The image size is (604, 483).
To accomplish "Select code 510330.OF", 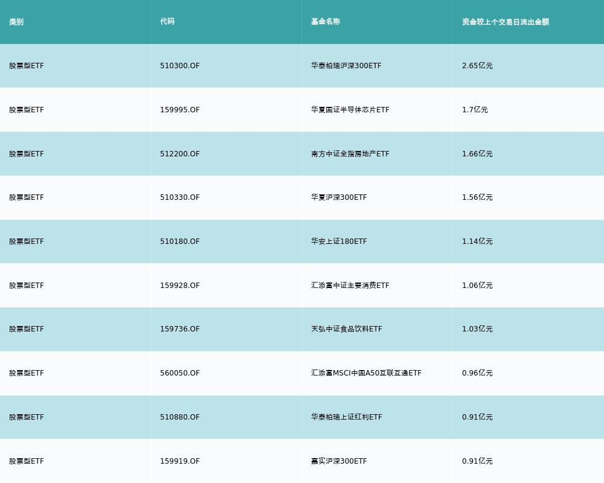I will point(180,197).
